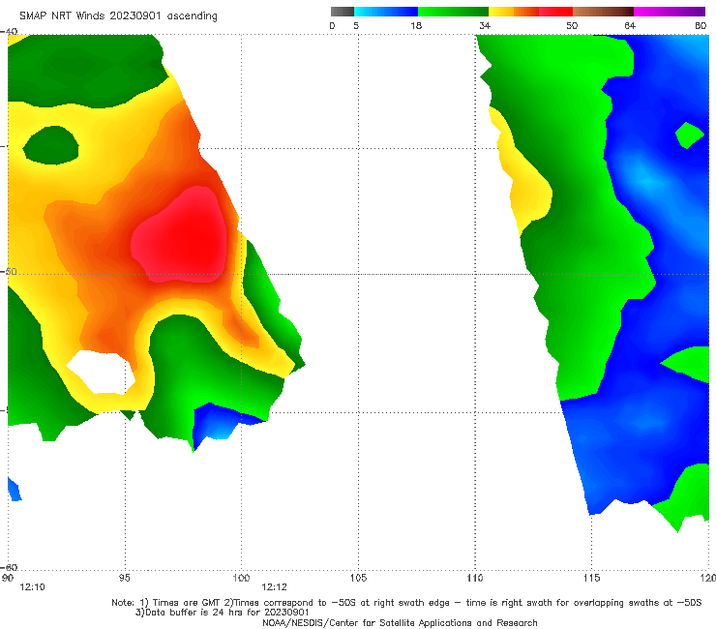This screenshot has width=716, height=629.
Task: Click the longitude axis label '100'
Action: click(241, 578)
